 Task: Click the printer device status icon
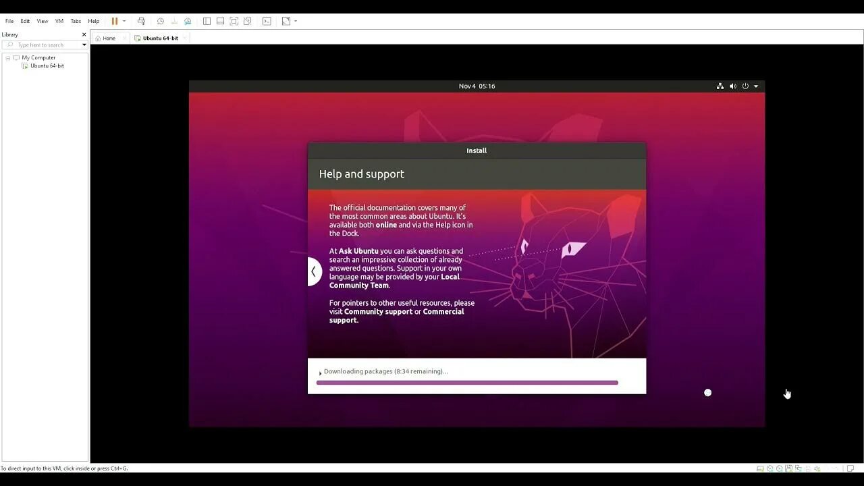[807, 468]
